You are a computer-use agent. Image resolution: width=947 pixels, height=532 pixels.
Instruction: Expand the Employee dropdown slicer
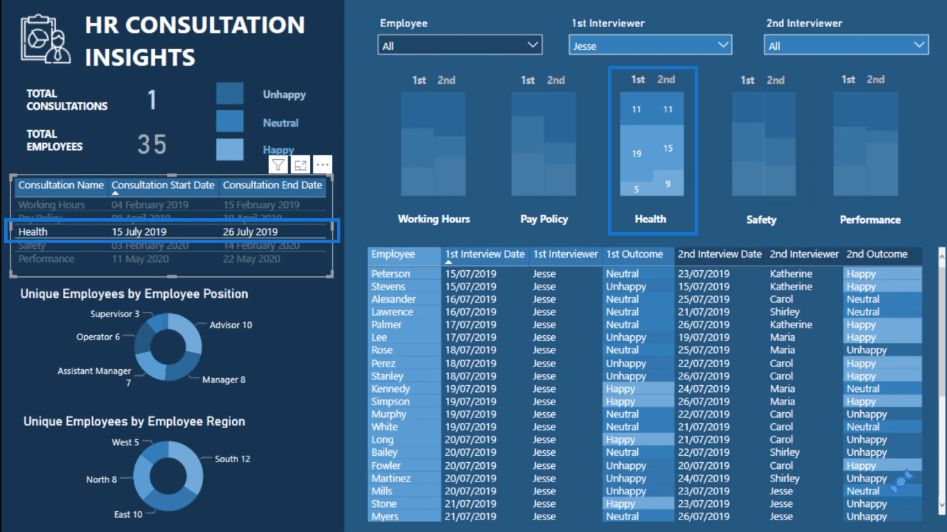click(460, 46)
